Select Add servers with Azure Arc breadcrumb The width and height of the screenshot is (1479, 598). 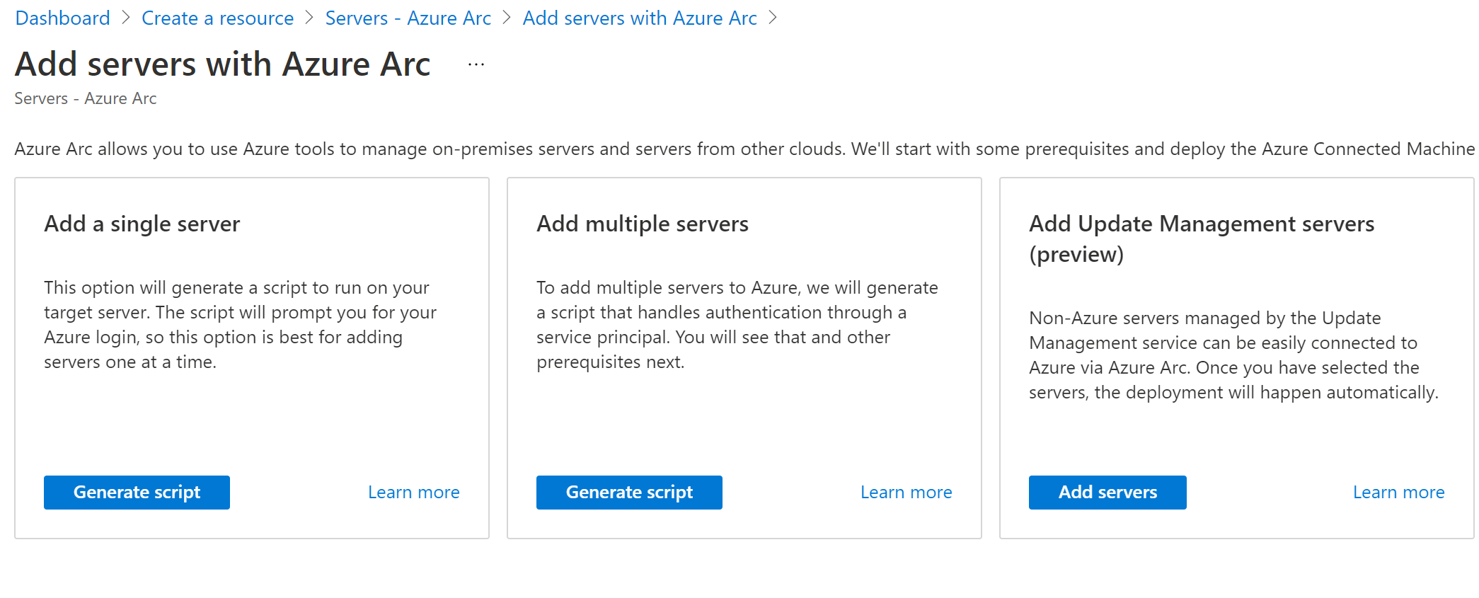pyautogui.click(x=640, y=18)
